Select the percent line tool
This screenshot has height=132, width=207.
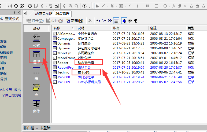(112, 6)
